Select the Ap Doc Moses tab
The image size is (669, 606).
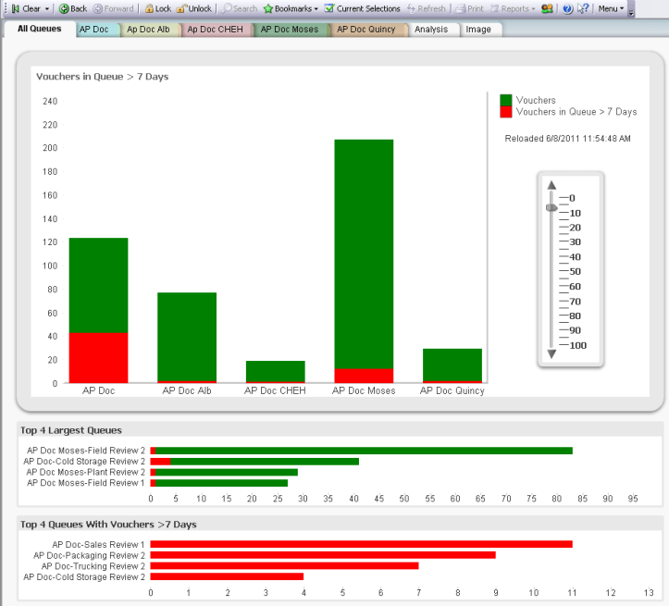click(x=289, y=30)
